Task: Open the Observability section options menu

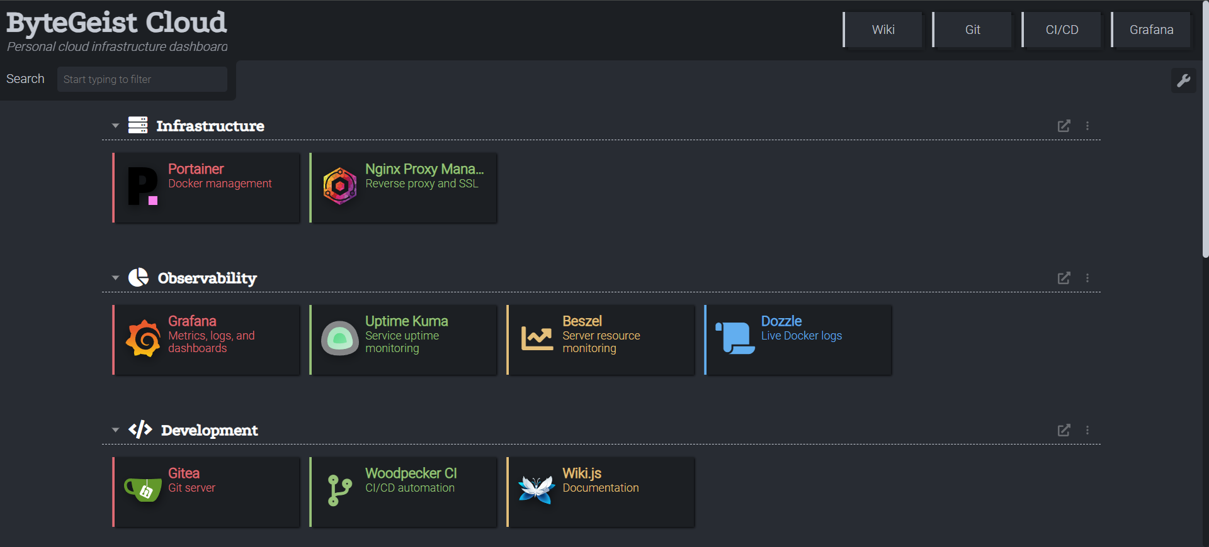Action: pos(1087,278)
